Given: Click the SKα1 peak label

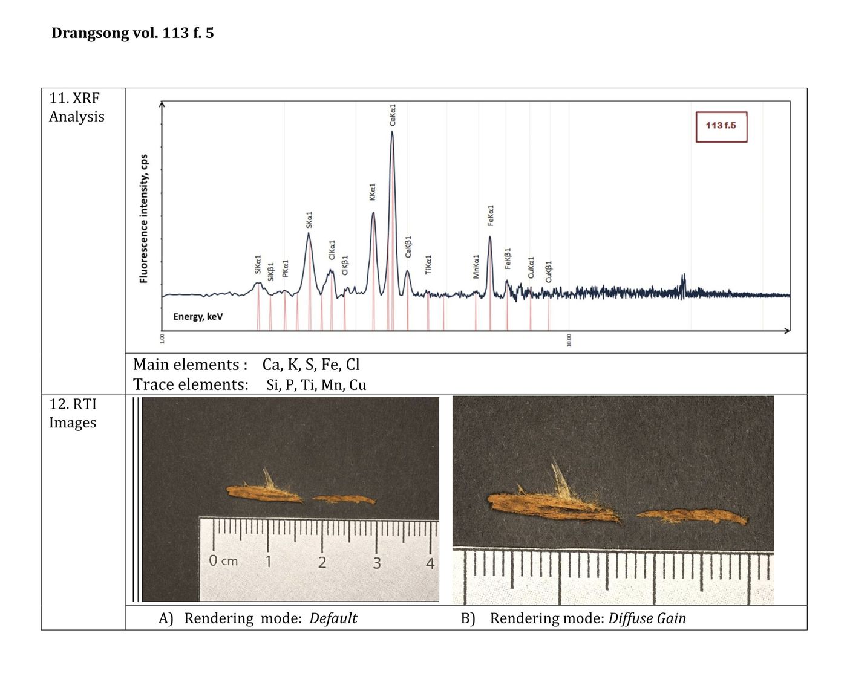Looking at the screenshot, I should point(309,219).
